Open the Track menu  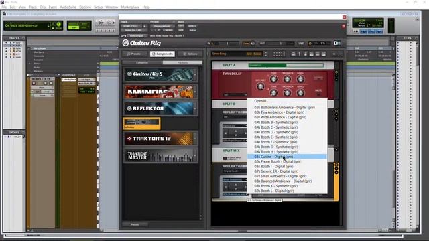click(x=33, y=7)
